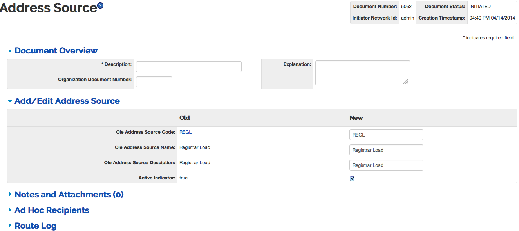
Task: Toggle the Active Indicator checkbox
Action: [352, 178]
